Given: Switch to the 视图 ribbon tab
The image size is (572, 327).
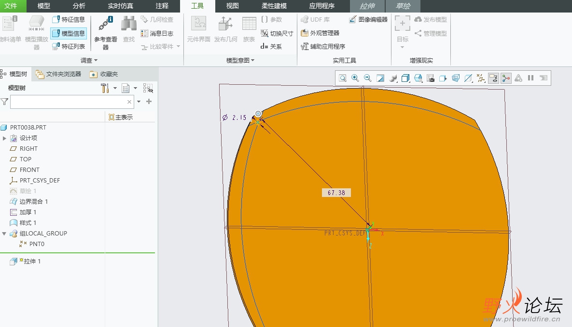Looking at the screenshot, I should pyautogui.click(x=232, y=6).
